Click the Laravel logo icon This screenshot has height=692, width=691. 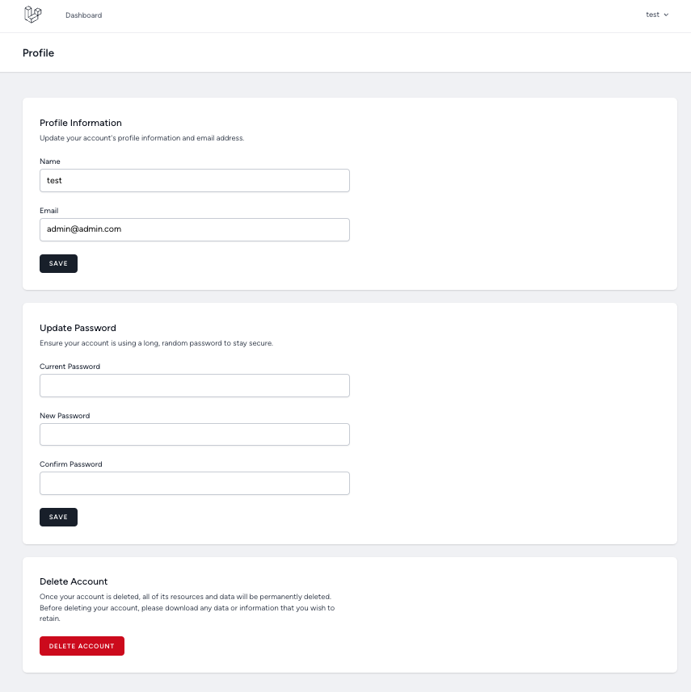point(32,14)
